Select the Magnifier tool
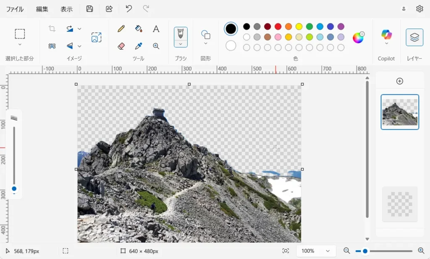430x259 pixels. click(156, 46)
